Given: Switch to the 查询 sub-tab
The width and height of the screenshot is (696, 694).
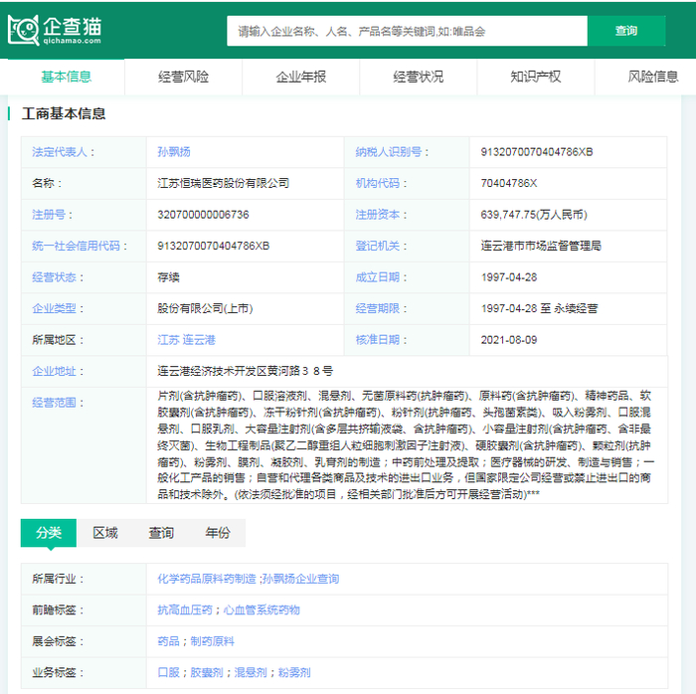Looking at the screenshot, I should (x=161, y=533).
